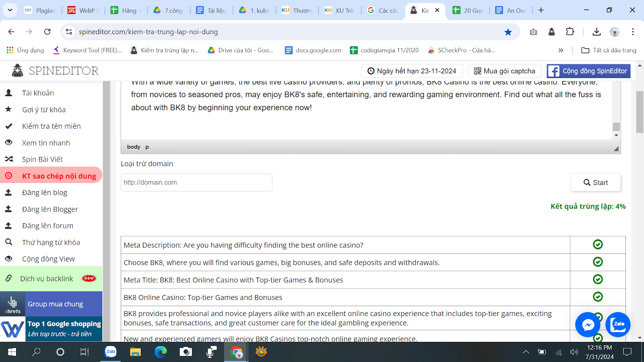
Task: Switch to the 7.công Drive tab
Action: 169,10
